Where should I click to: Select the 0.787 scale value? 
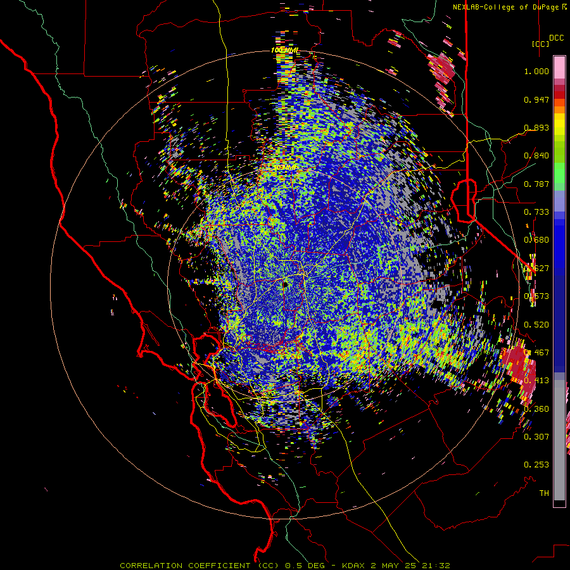pos(536,184)
